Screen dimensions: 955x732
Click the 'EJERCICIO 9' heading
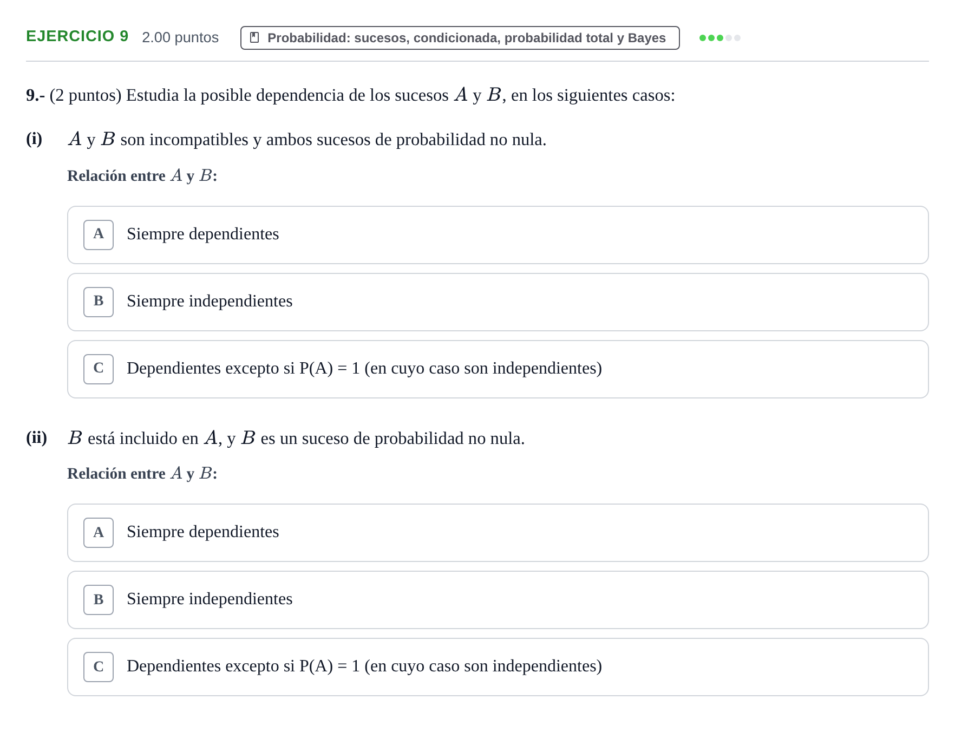pyautogui.click(x=77, y=36)
